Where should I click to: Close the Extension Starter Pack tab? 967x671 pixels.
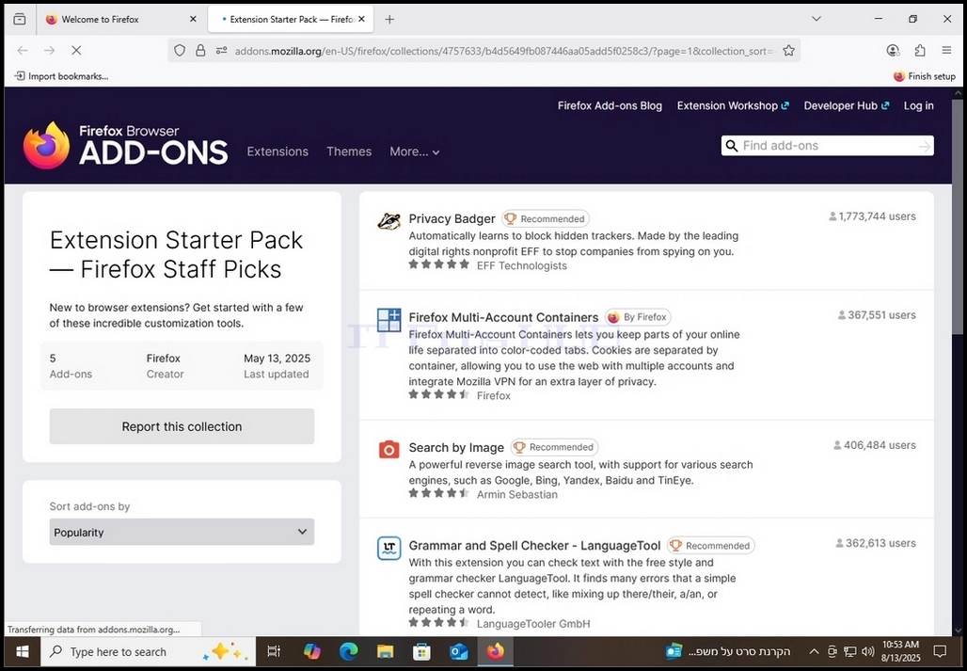[x=361, y=19]
